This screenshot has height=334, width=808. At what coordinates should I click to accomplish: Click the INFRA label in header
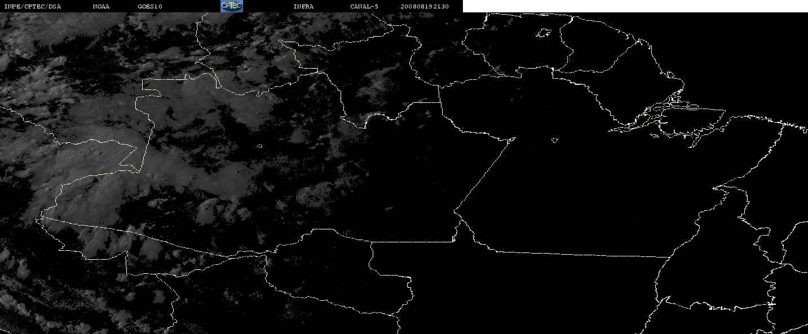(x=304, y=7)
